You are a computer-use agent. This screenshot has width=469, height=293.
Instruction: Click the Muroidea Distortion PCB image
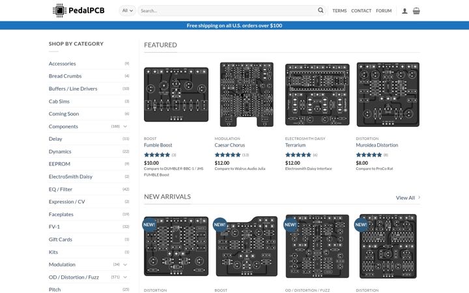click(388, 94)
